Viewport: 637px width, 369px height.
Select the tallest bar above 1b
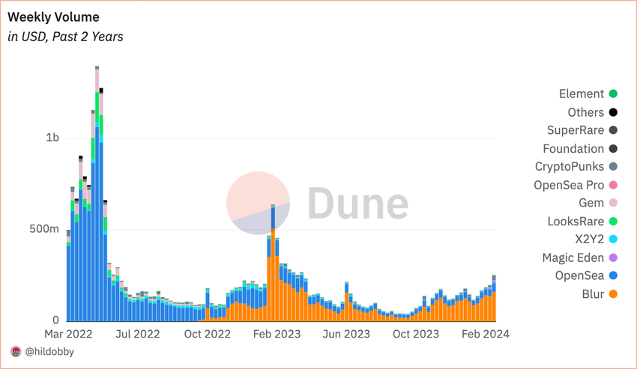pos(97,194)
